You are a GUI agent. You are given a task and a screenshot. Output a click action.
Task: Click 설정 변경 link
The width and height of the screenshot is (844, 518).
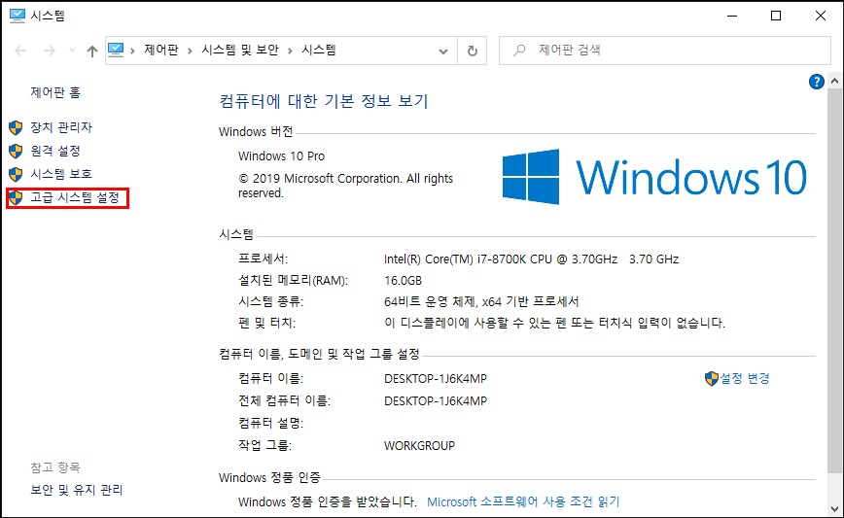coord(745,379)
